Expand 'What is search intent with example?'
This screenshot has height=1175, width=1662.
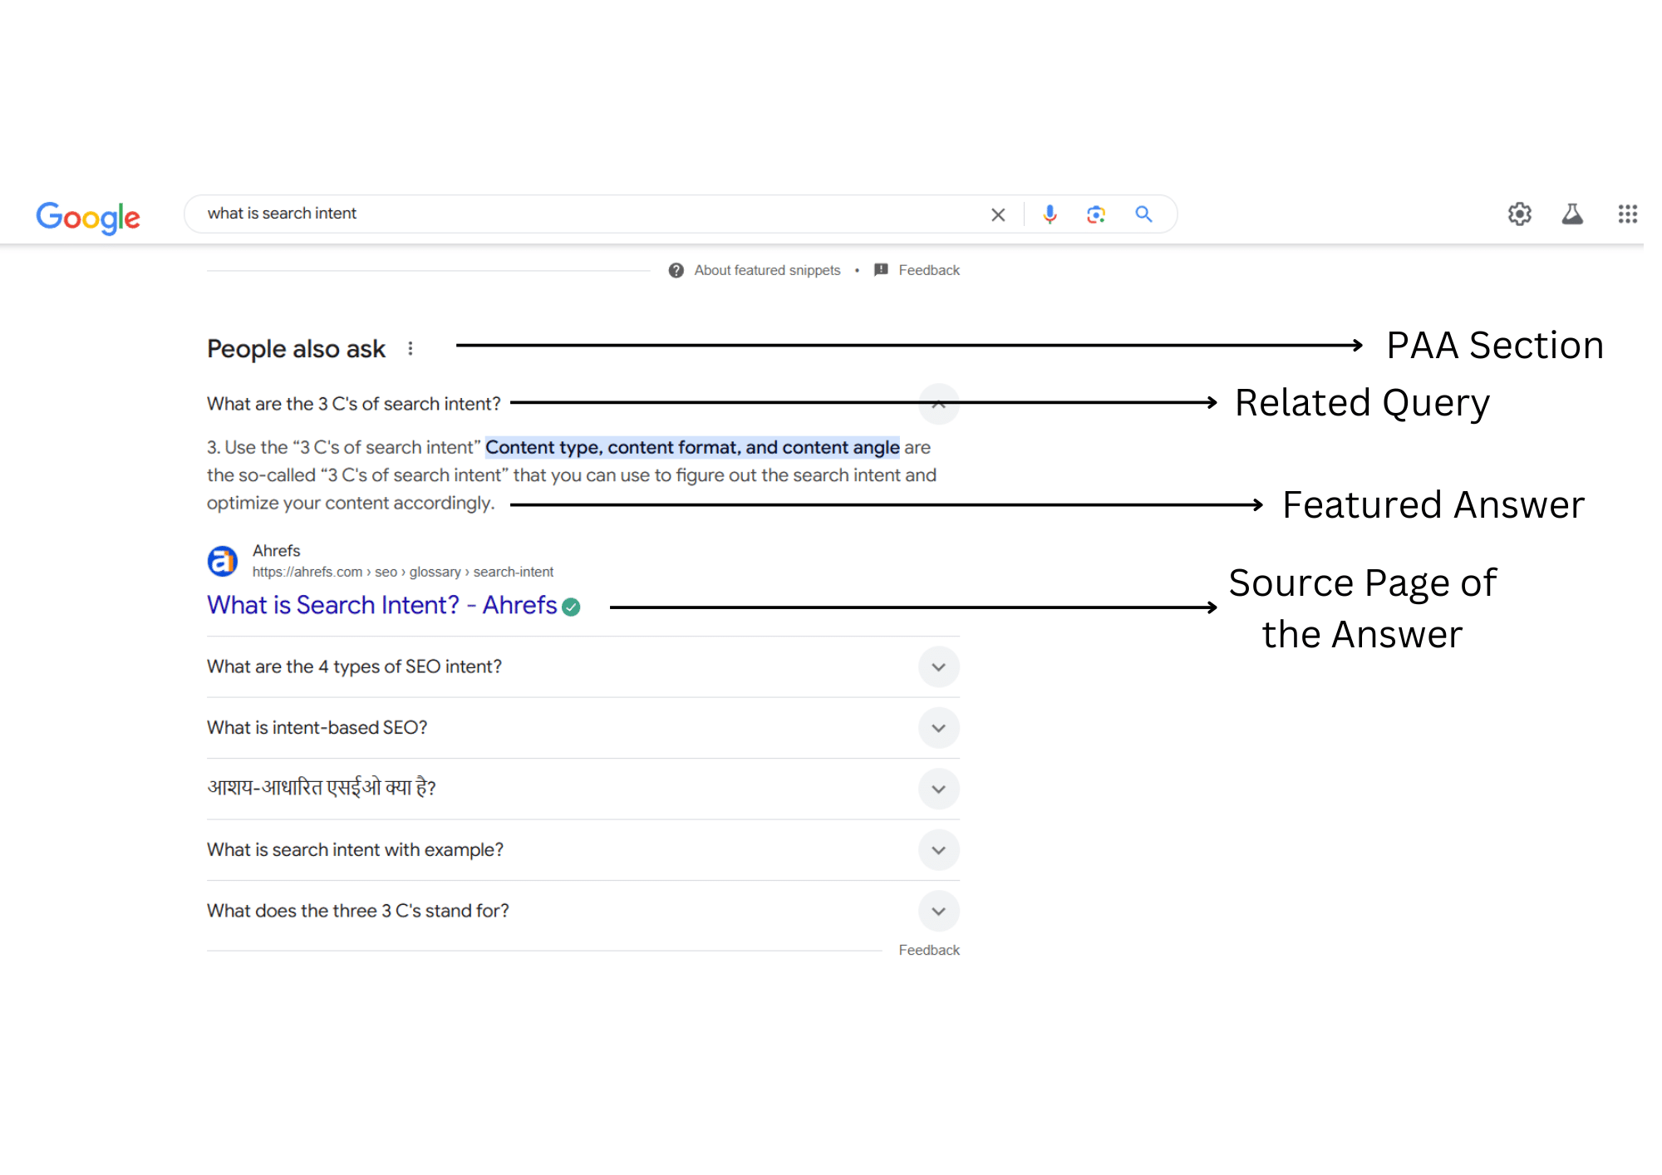tap(939, 850)
